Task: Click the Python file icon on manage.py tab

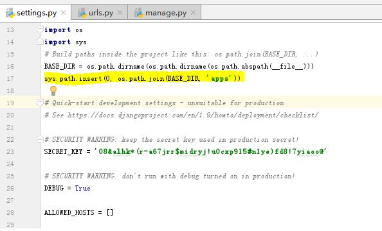Action: (x=139, y=13)
